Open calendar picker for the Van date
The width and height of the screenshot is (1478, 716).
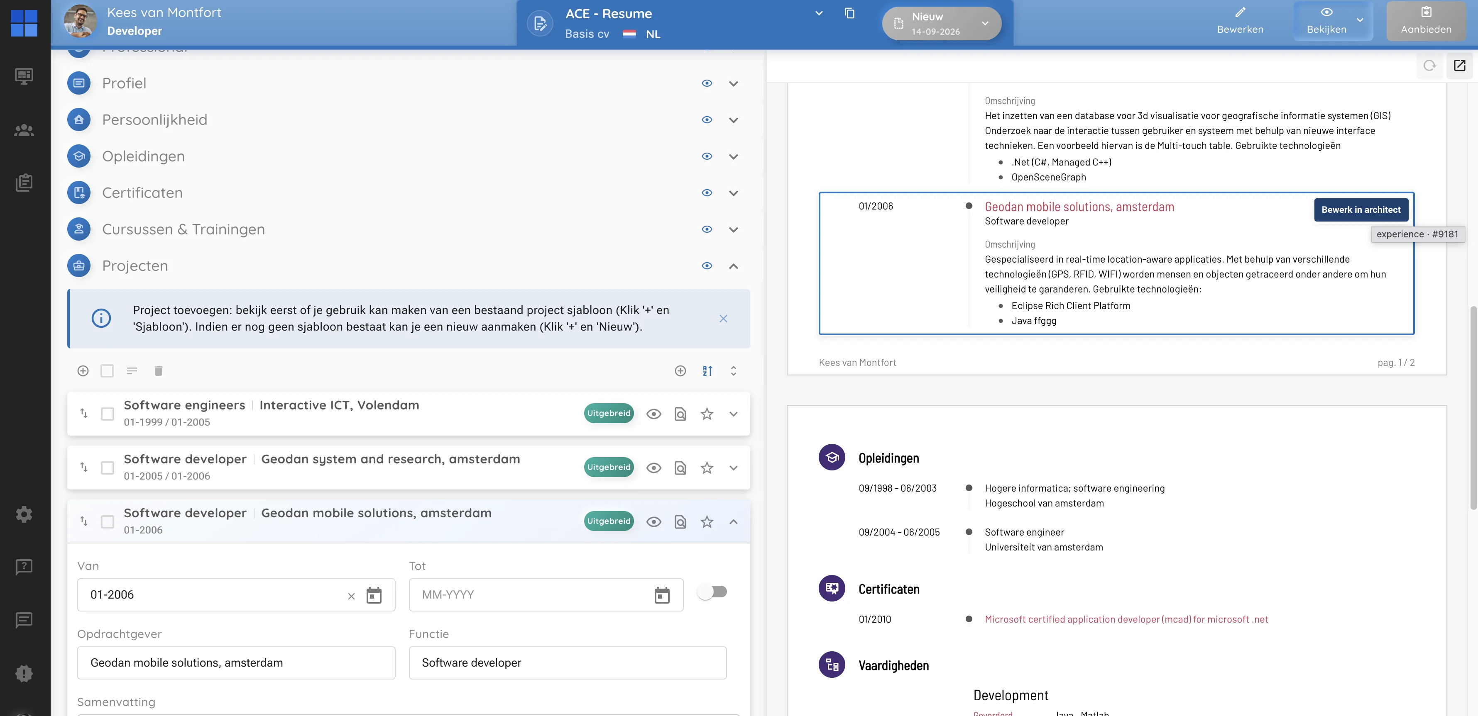tap(374, 595)
